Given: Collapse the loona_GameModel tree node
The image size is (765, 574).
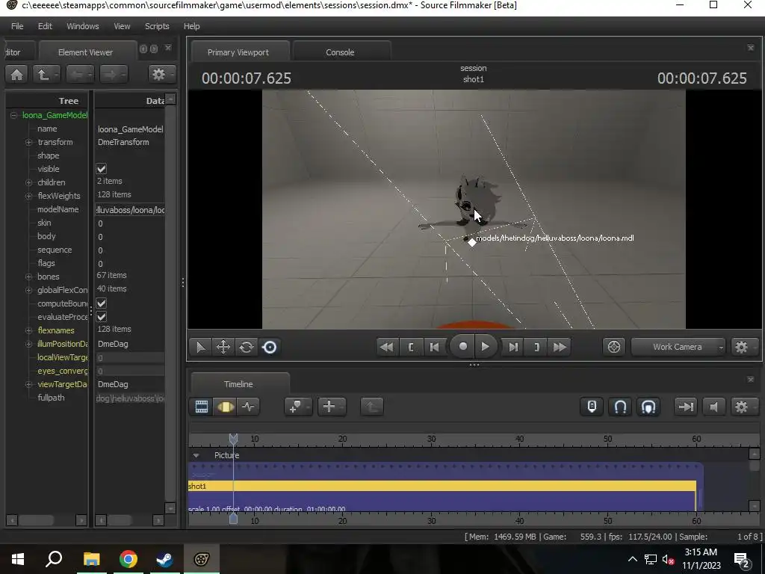Looking at the screenshot, I should (x=13, y=115).
